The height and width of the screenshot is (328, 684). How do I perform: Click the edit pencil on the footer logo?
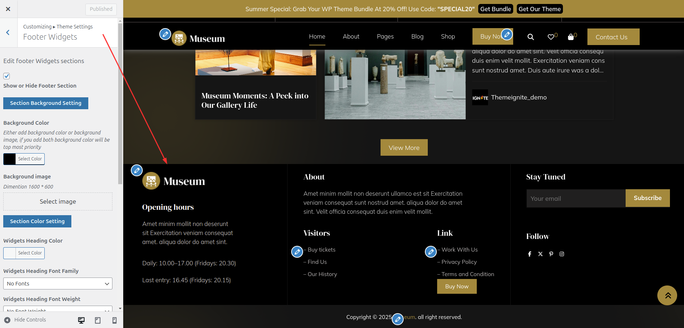pyautogui.click(x=137, y=170)
